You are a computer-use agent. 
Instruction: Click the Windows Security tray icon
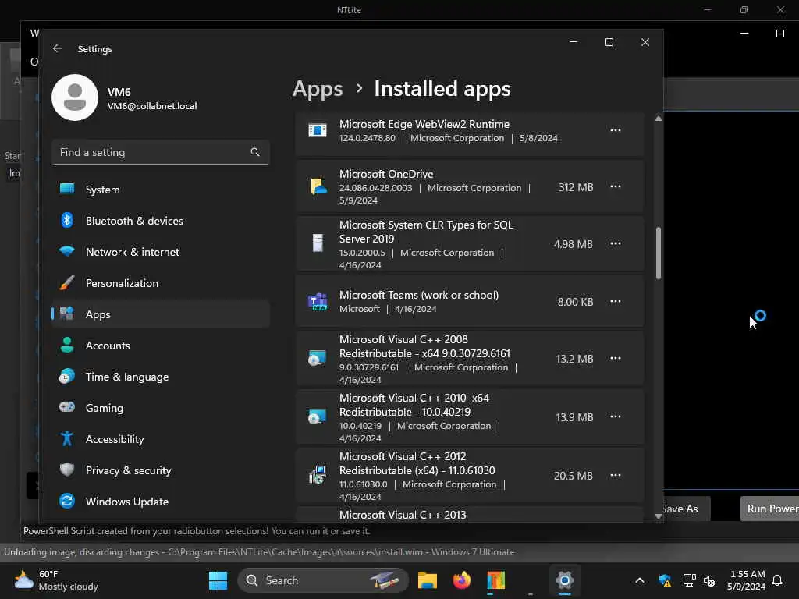click(665, 580)
